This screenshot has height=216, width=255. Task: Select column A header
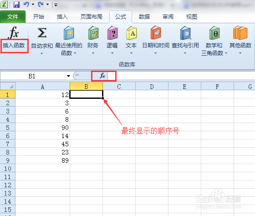point(43,86)
